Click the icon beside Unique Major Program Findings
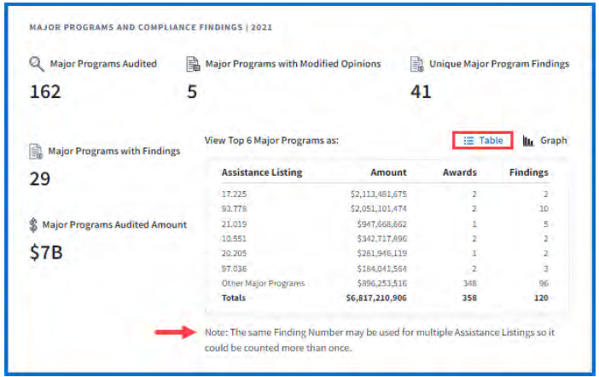The width and height of the screenshot is (599, 377). click(x=417, y=64)
